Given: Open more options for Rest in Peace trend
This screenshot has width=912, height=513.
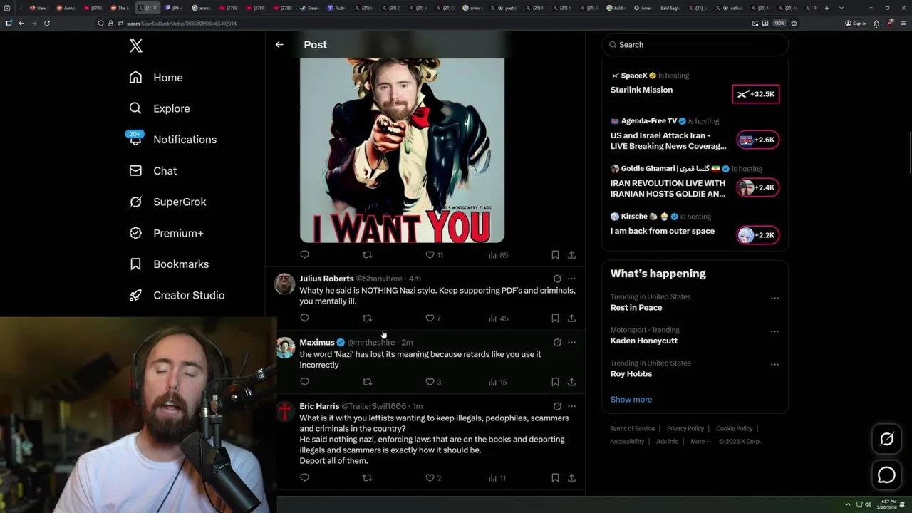Looking at the screenshot, I should click(774, 298).
